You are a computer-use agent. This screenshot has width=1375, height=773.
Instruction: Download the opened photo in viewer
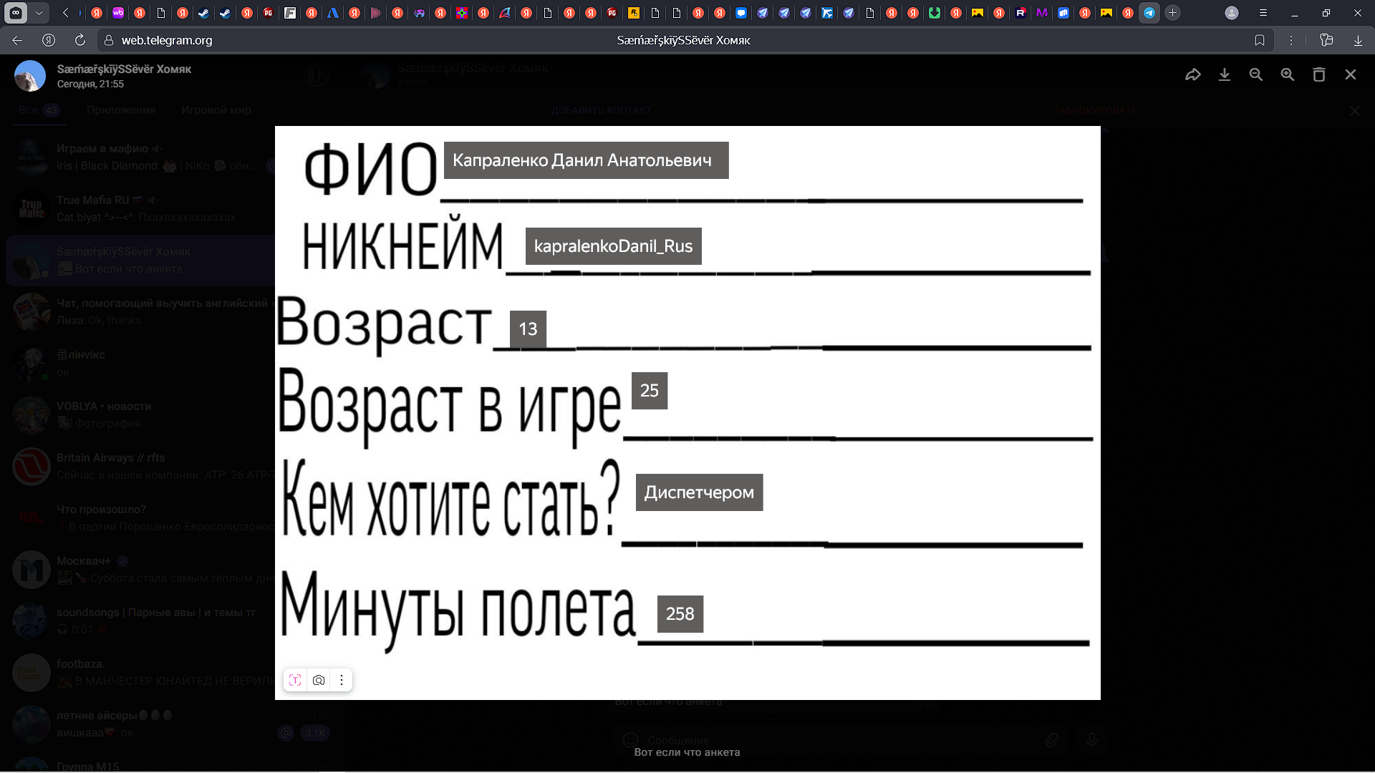point(1225,74)
